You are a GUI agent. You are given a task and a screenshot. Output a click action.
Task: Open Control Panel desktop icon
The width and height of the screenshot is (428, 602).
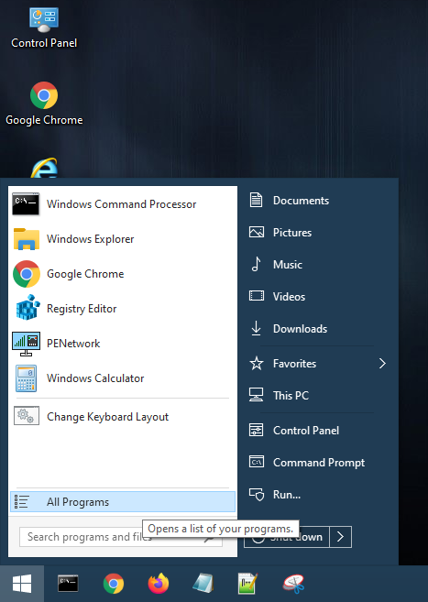pyautogui.click(x=44, y=27)
